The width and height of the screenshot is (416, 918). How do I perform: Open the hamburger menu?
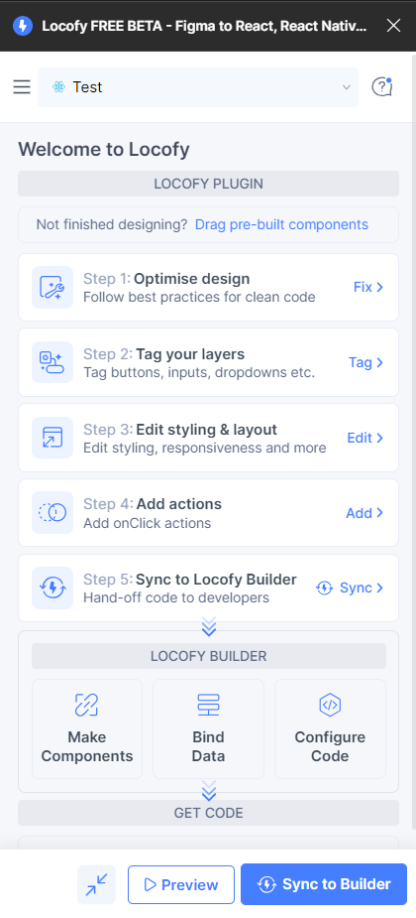pos(22,87)
